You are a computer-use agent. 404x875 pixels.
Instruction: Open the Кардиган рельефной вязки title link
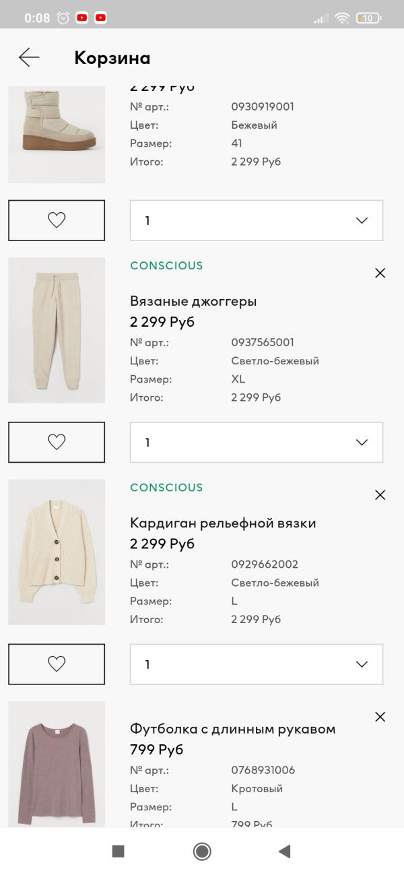[223, 523]
